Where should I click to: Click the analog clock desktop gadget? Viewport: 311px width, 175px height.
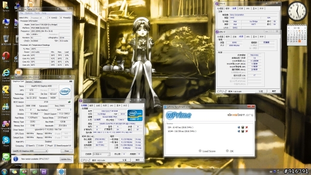pos(297,11)
